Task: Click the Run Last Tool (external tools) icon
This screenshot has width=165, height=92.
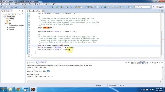Action: coord(61,7)
